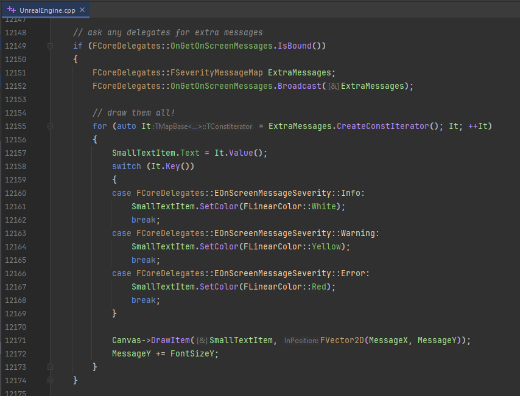This screenshot has width=520, height=396.
Task: Click MessageX argument
Action: click(x=388, y=340)
